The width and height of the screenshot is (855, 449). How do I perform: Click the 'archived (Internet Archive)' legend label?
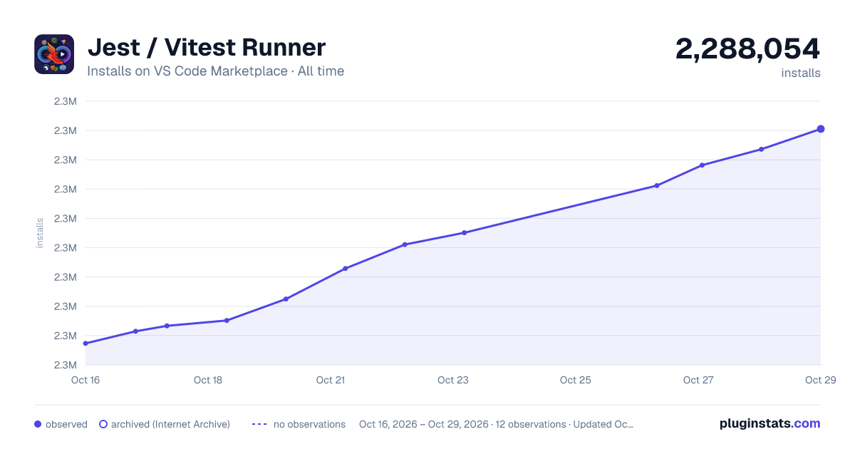pos(170,424)
